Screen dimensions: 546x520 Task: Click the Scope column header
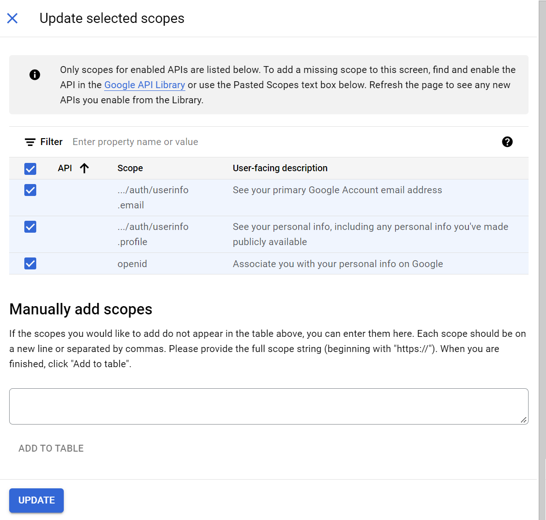click(130, 168)
